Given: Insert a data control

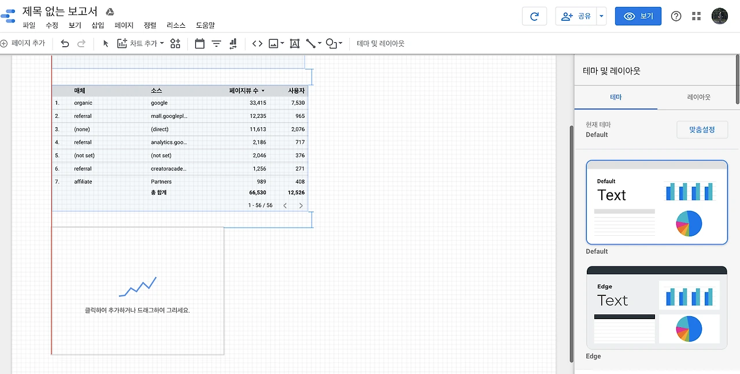Looking at the screenshot, I should coord(233,43).
